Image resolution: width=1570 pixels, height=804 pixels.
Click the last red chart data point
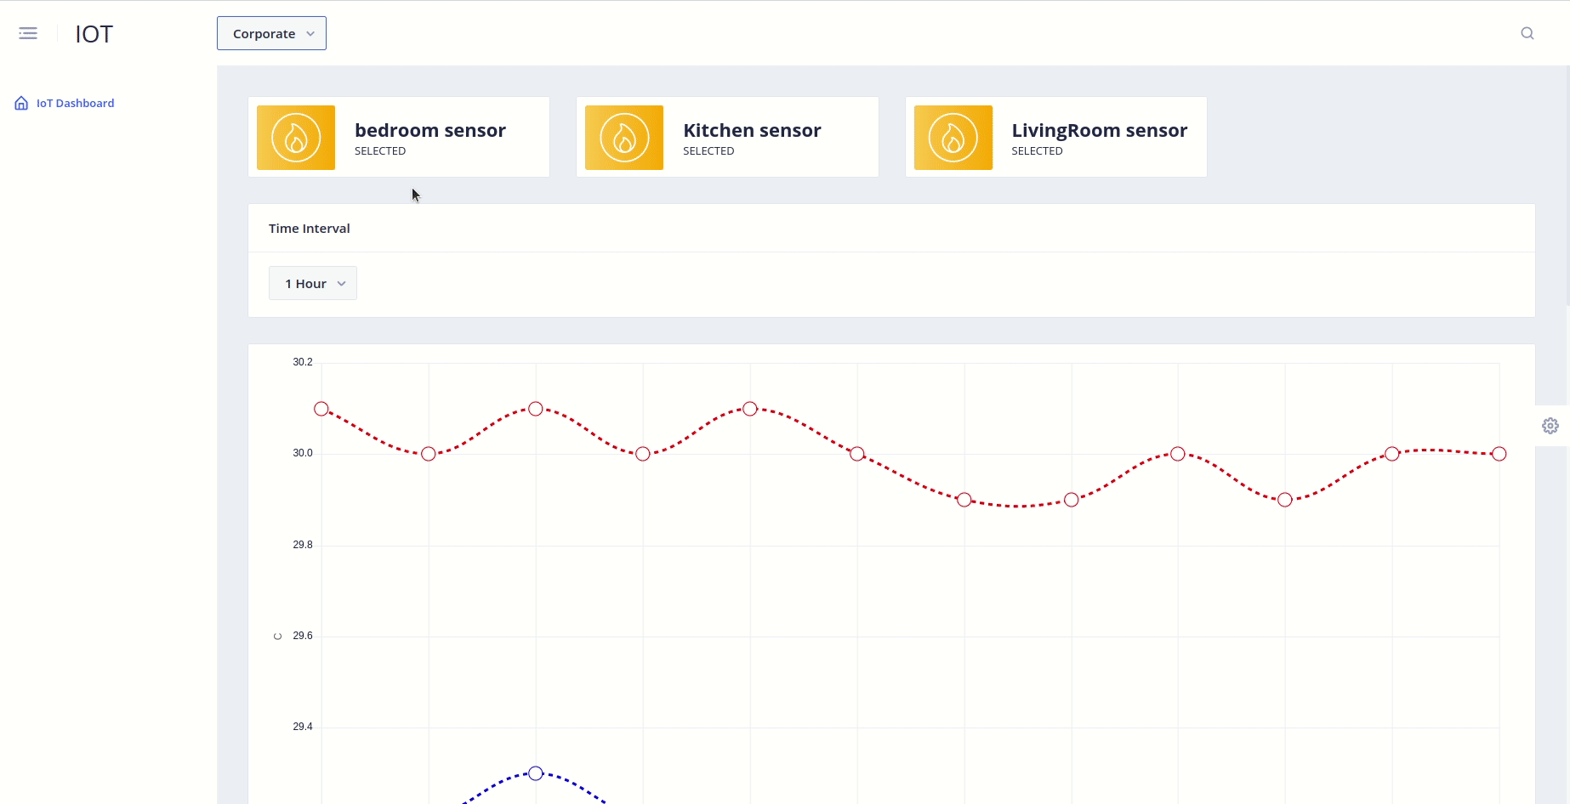[x=1499, y=454]
